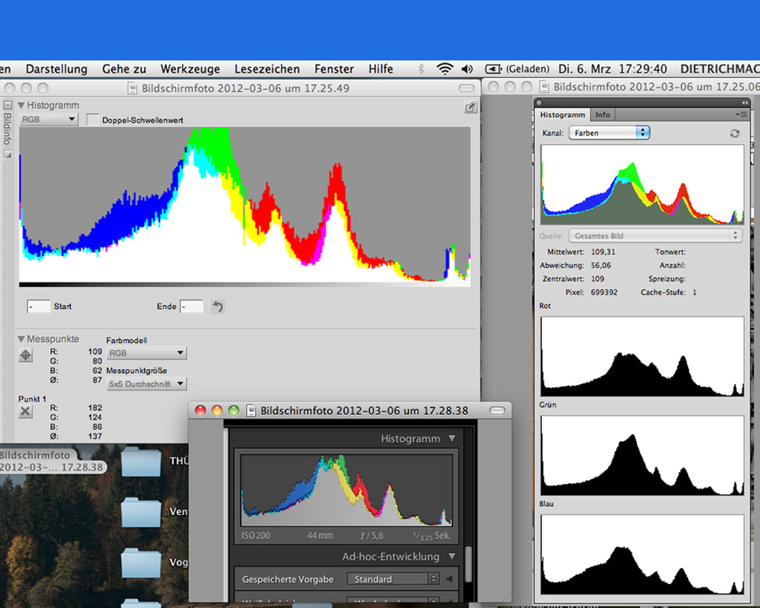Click the Pixel 699392 value
Image resolution: width=760 pixels, height=608 pixels.
click(x=604, y=292)
